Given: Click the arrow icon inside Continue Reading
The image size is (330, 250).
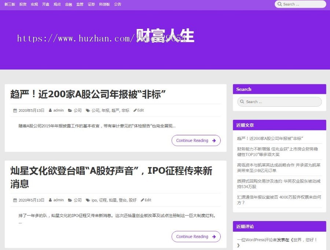Looking at the screenshot, I should coord(214,140).
